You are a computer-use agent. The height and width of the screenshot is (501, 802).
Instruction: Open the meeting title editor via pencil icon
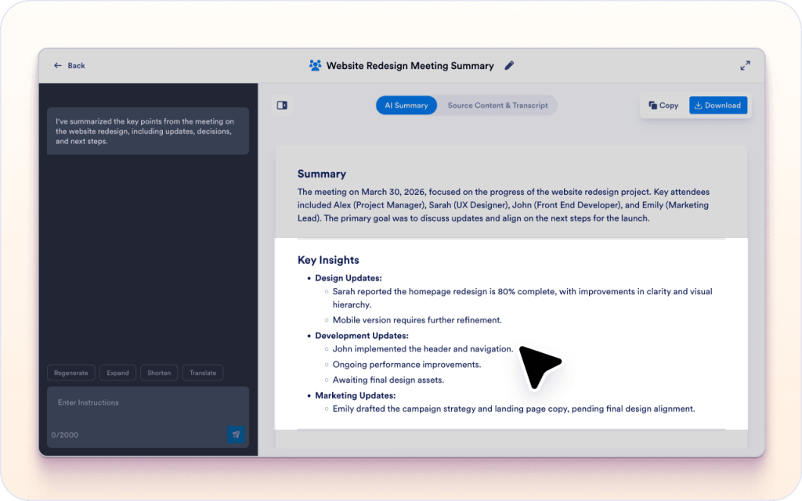point(509,66)
